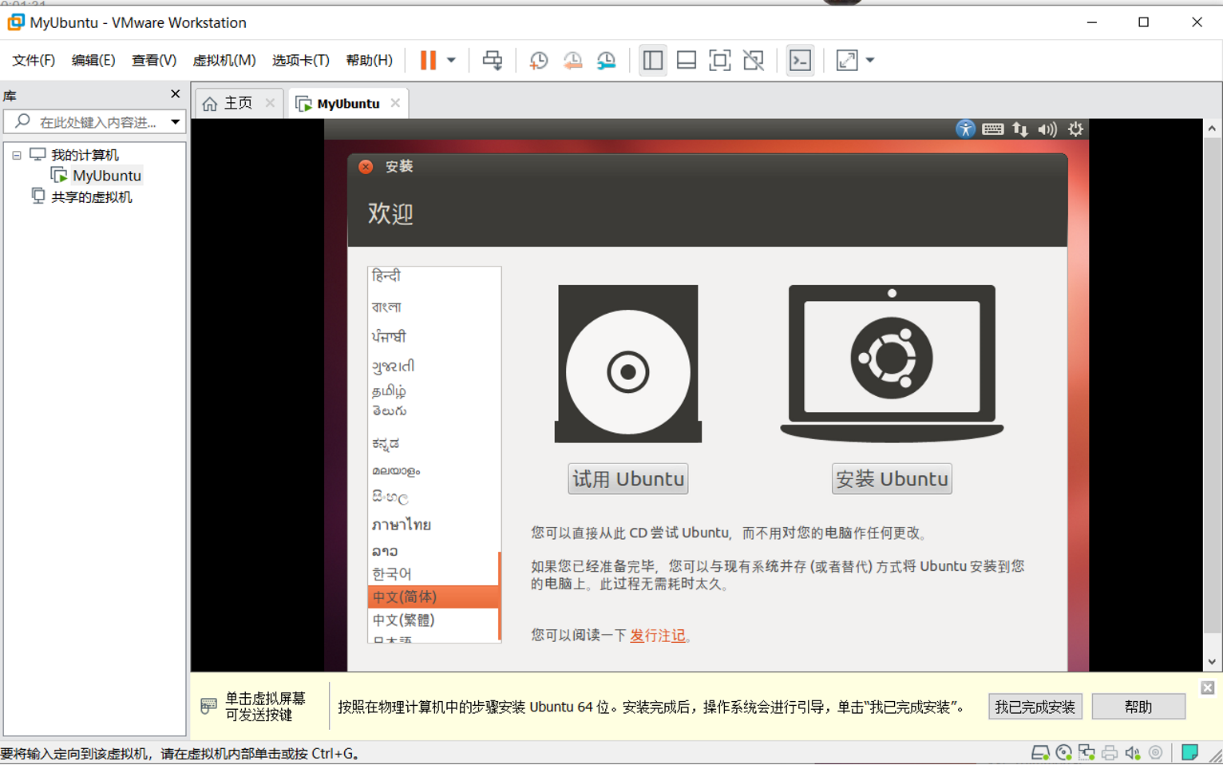Toggle the library panel visibility

(x=652, y=60)
